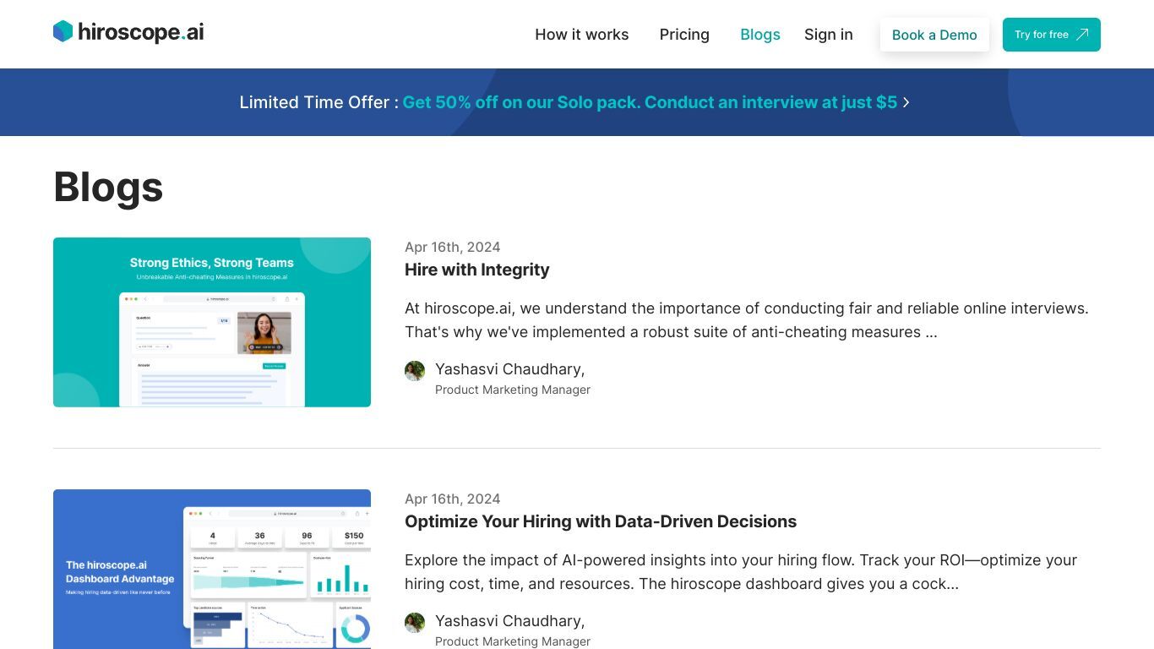Click author avatar under Hire with Integrity
This screenshot has width=1154, height=649.
(415, 371)
